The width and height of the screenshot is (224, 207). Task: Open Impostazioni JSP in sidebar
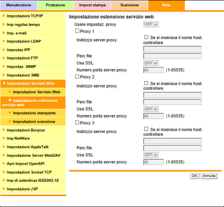point(33,189)
